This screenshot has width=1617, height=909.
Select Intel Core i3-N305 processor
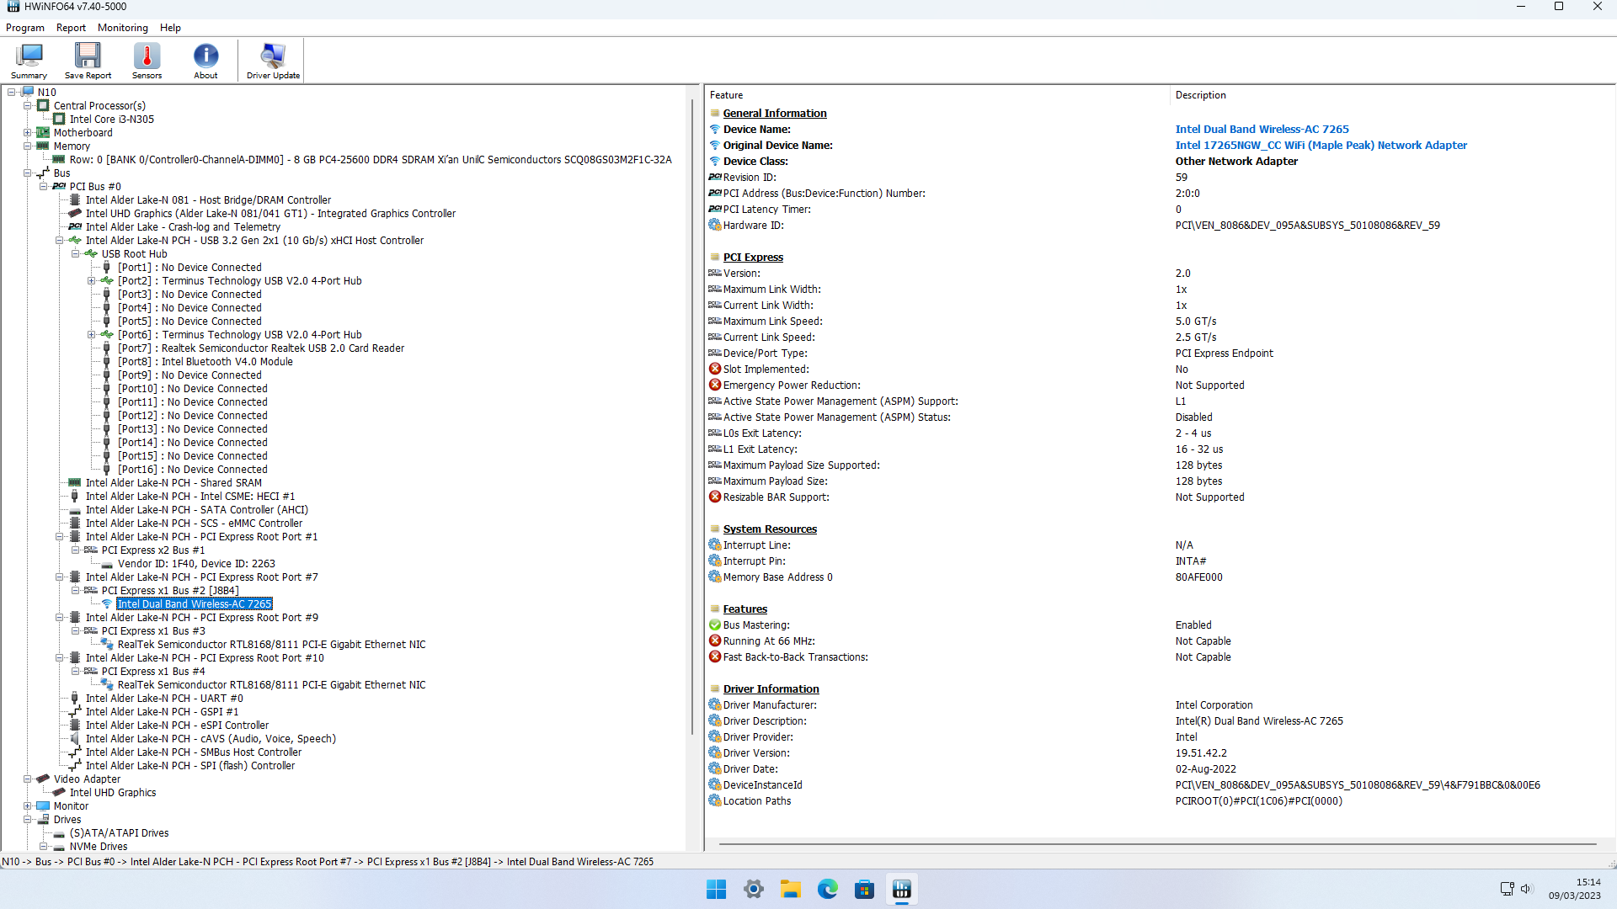tap(111, 120)
